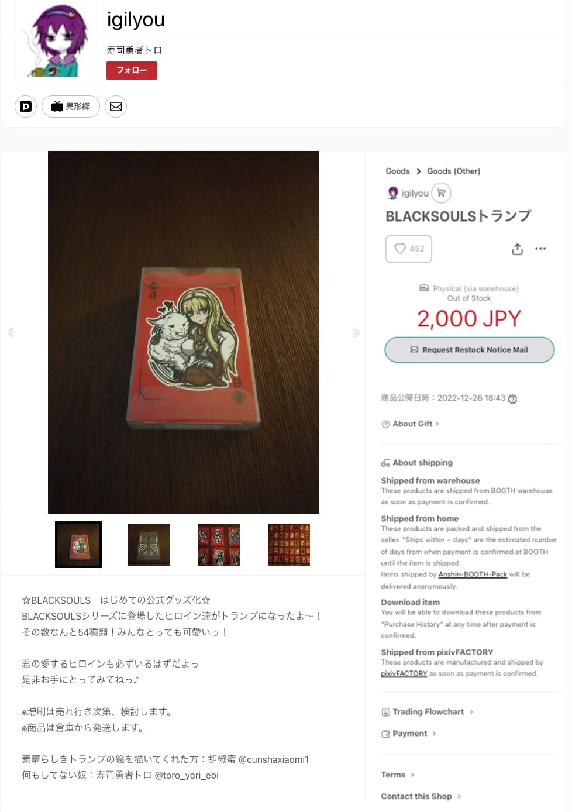Open the Anshin-BOOTH-Pack link
The image size is (572, 812).
(x=473, y=574)
